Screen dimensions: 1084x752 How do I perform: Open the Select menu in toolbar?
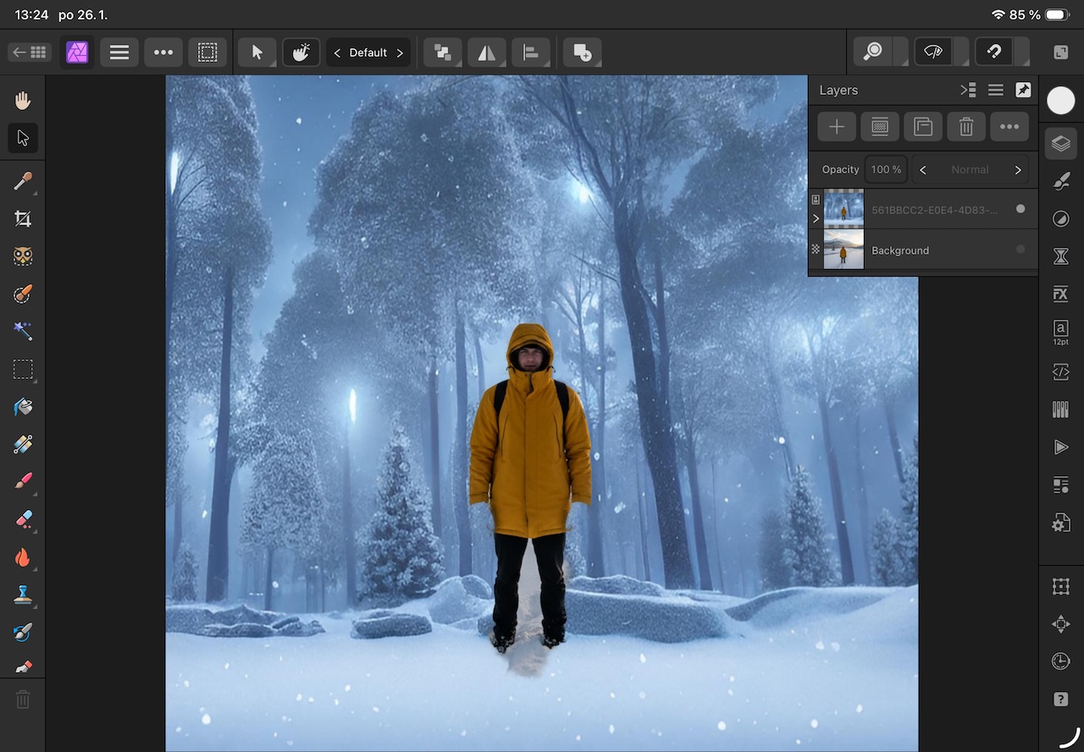[207, 52]
